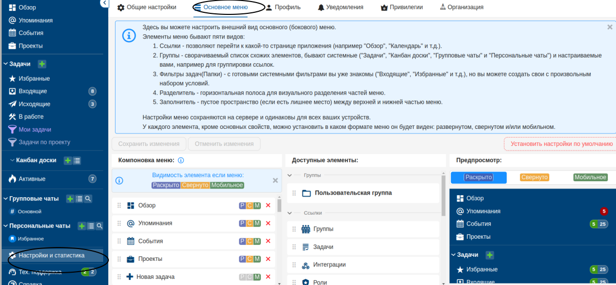
Task: Collapse Задачи section in preview panel
Action: [453, 255]
